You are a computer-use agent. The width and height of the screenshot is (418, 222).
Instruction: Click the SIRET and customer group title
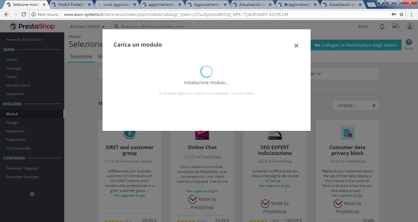pyautogui.click(x=130, y=150)
